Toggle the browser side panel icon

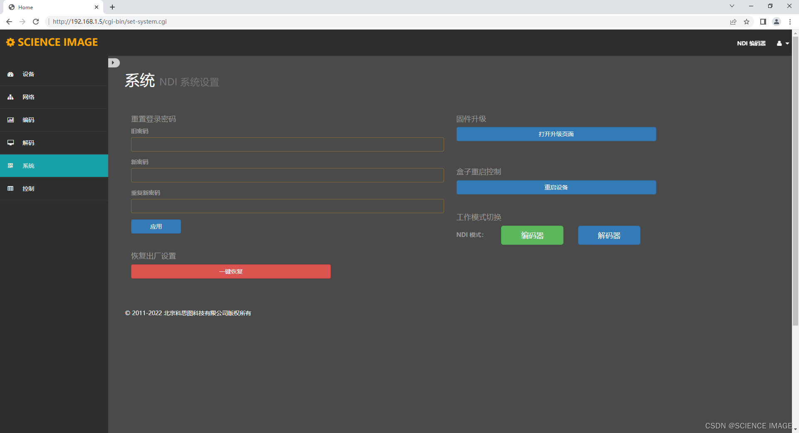(x=763, y=22)
